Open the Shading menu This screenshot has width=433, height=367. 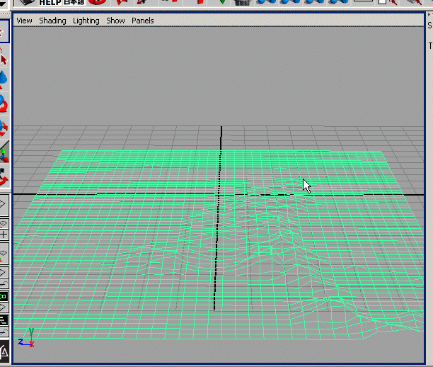point(52,21)
